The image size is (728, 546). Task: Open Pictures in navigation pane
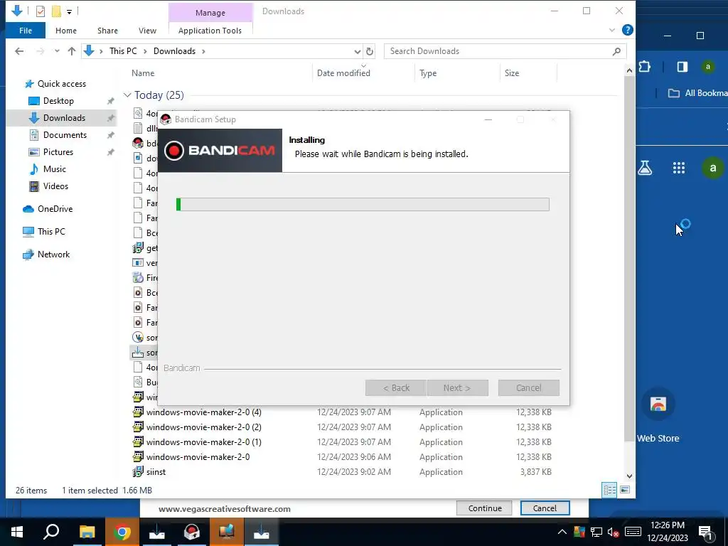click(x=58, y=152)
